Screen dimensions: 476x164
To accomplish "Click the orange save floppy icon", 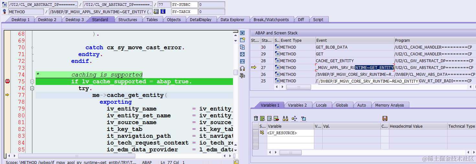I will click(385, 119).
